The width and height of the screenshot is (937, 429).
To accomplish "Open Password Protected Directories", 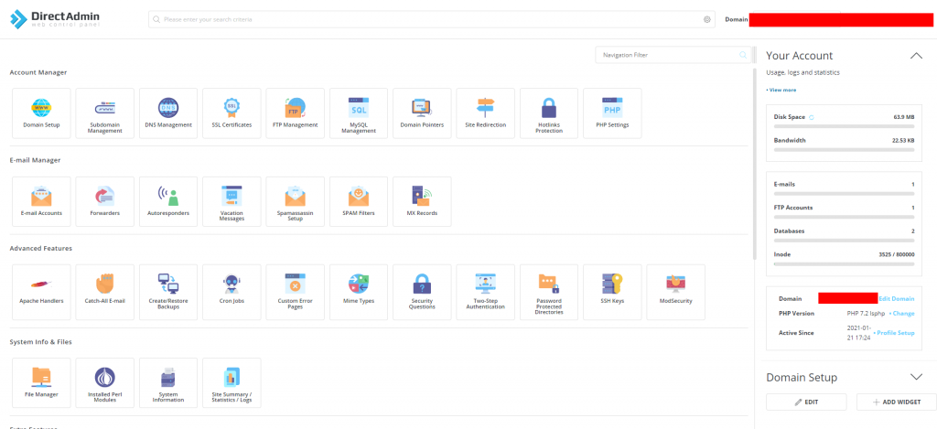I will click(549, 292).
